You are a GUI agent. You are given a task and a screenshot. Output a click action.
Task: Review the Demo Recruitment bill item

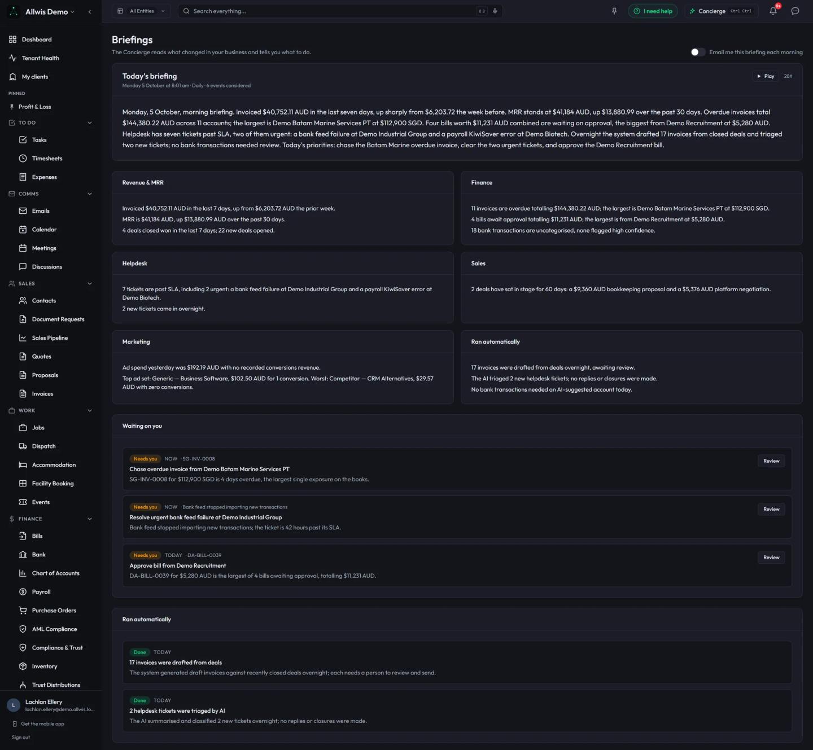771,558
